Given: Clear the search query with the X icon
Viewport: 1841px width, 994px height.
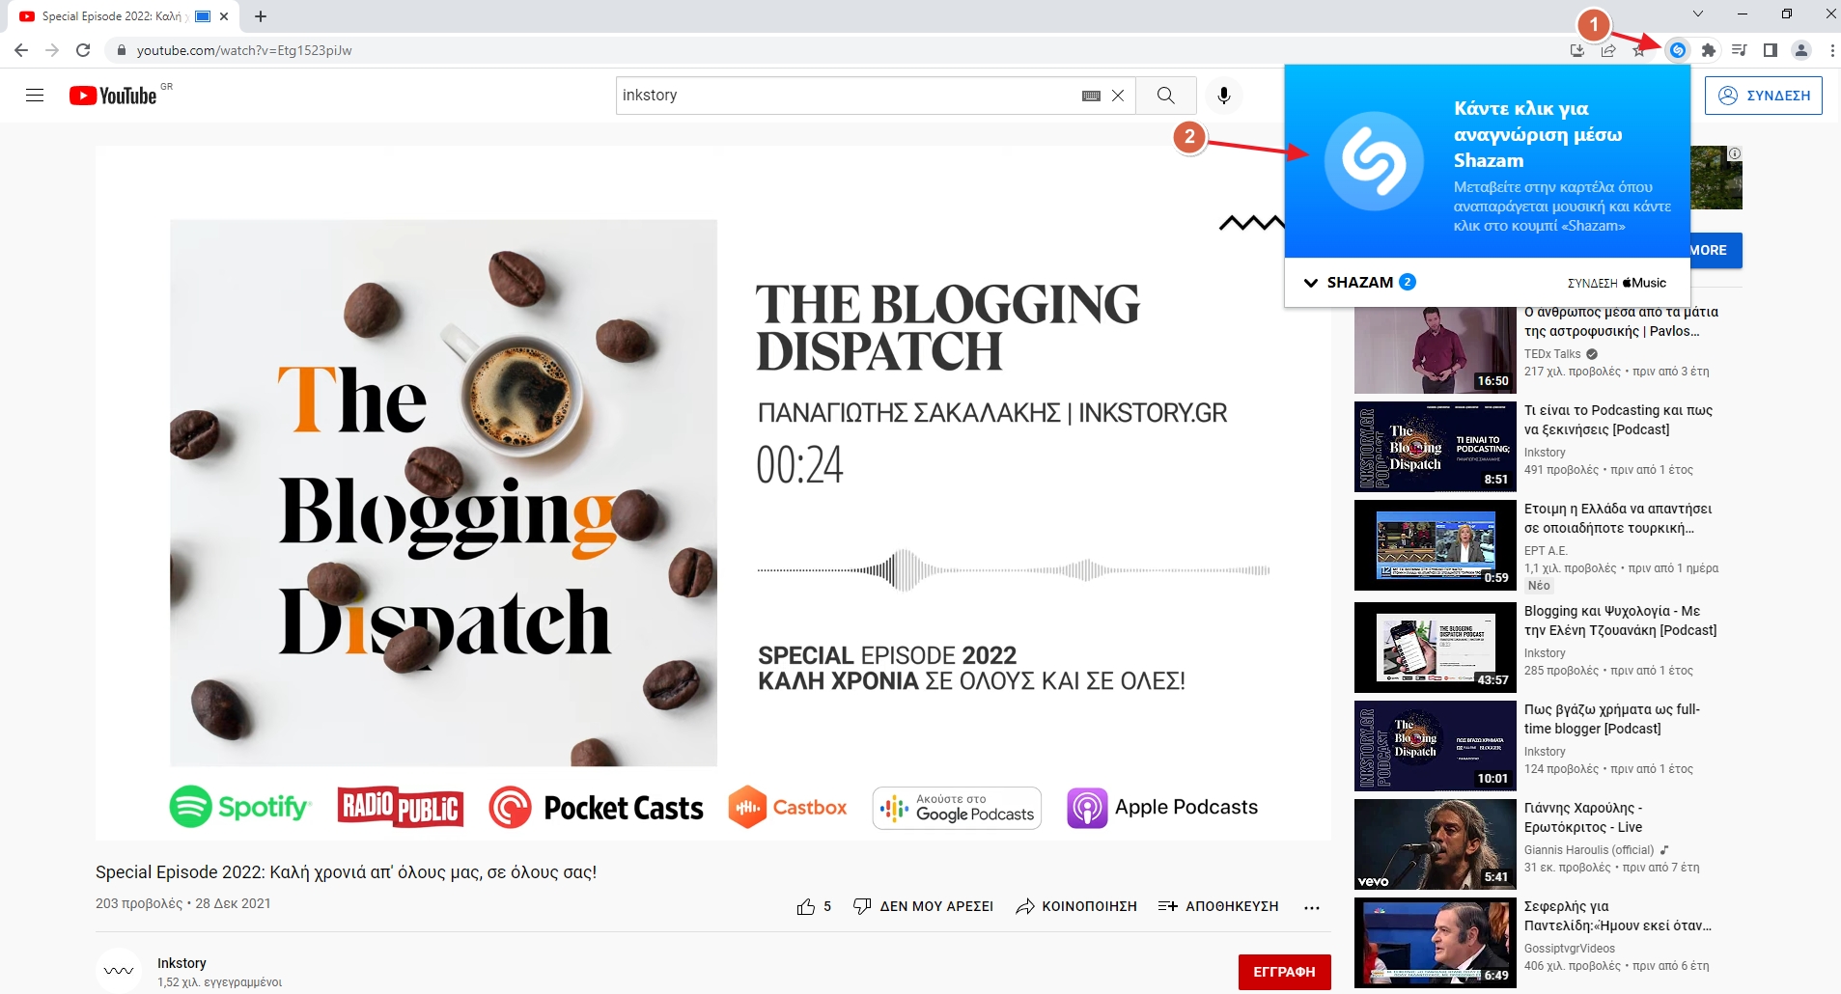Looking at the screenshot, I should tap(1119, 95).
